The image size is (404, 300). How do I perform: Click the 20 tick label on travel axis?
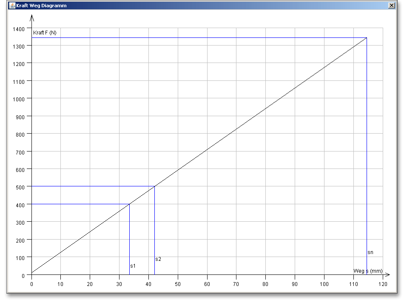[x=90, y=284]
